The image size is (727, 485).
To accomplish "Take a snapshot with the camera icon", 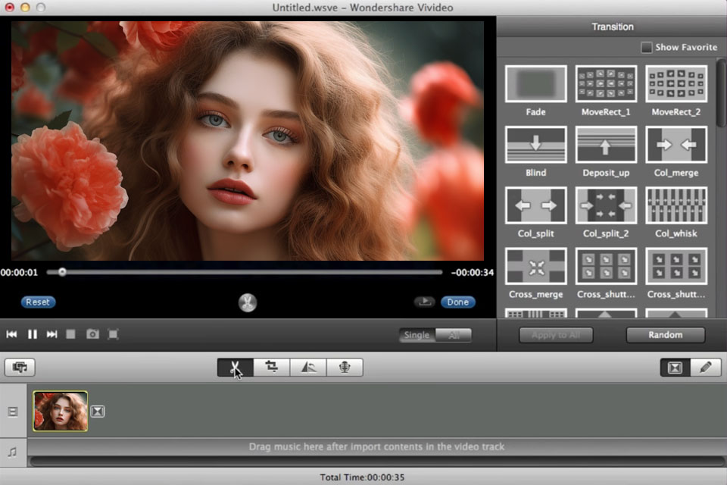I will 92,334.
